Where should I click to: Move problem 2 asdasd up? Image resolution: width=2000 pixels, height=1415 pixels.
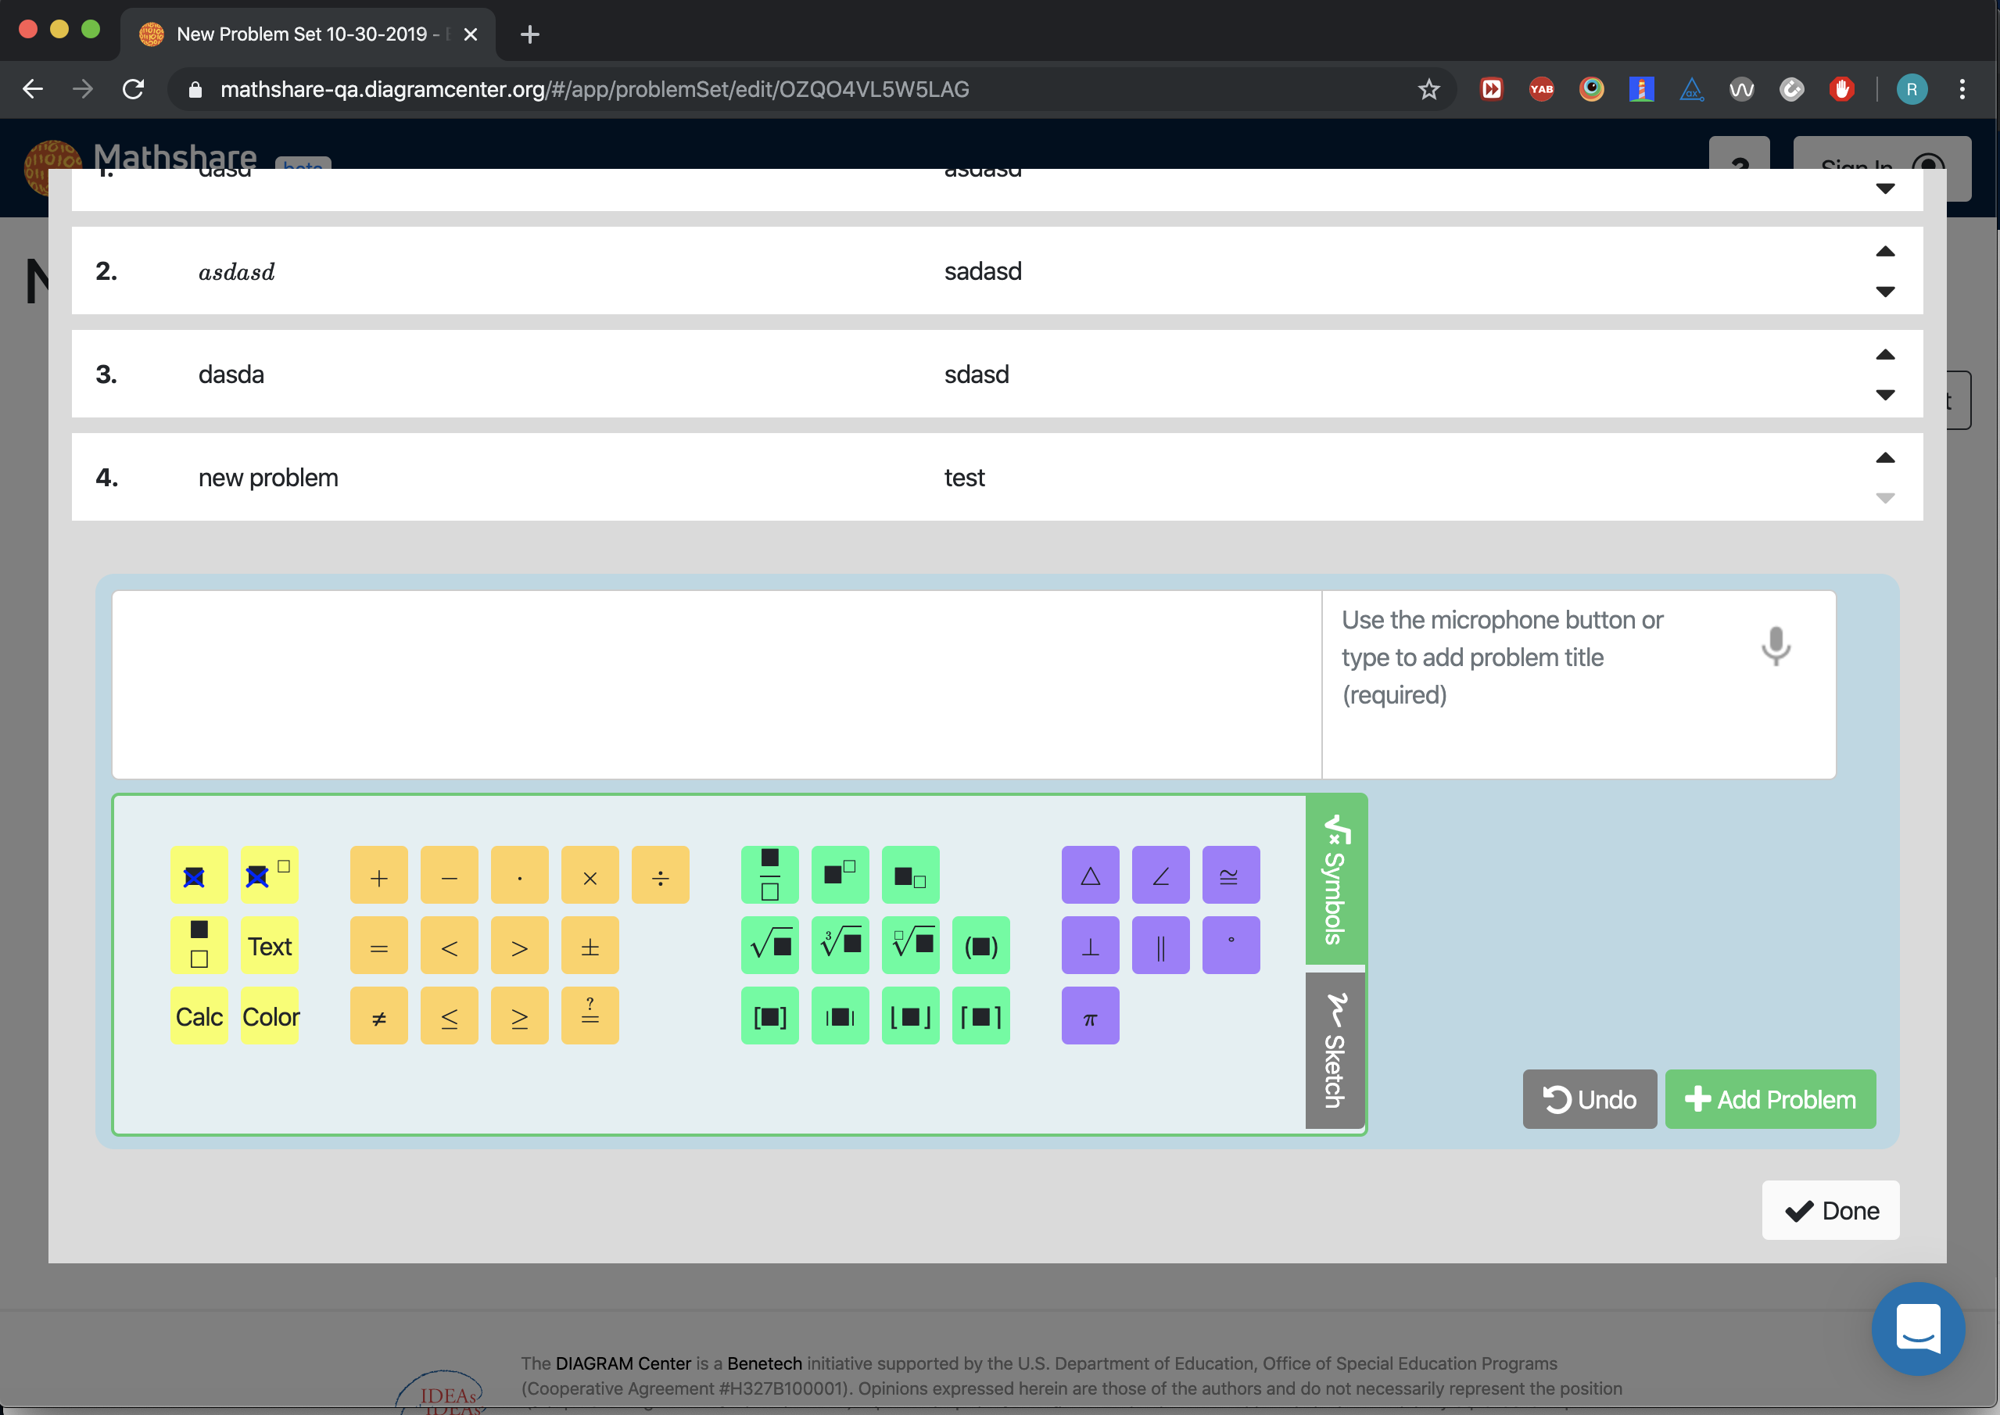[1885, 252]
